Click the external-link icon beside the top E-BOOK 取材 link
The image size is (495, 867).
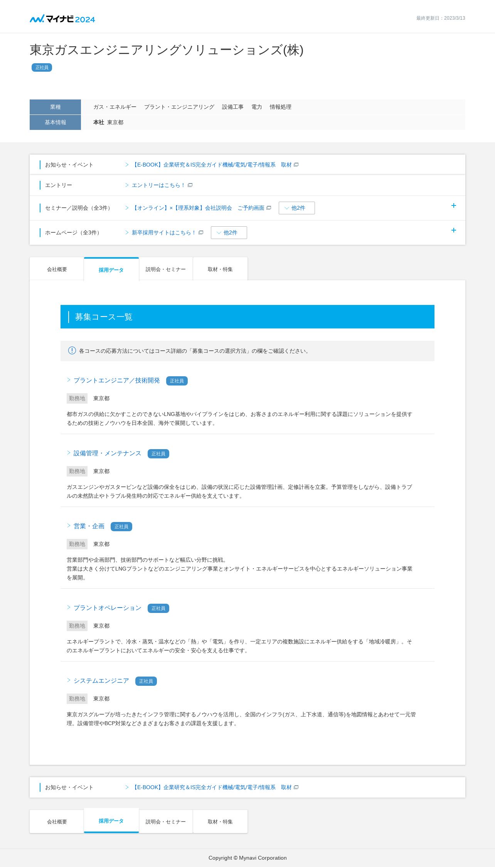tap(296, 165)
